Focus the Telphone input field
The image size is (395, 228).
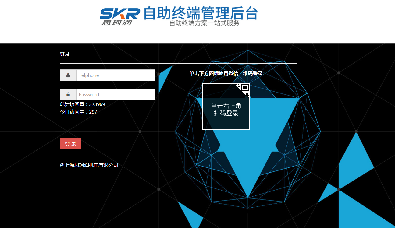pos(116,75)
